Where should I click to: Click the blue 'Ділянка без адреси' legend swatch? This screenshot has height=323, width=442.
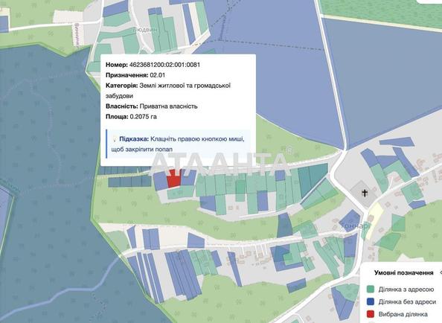pyautogui.click(x=371, y=301)
